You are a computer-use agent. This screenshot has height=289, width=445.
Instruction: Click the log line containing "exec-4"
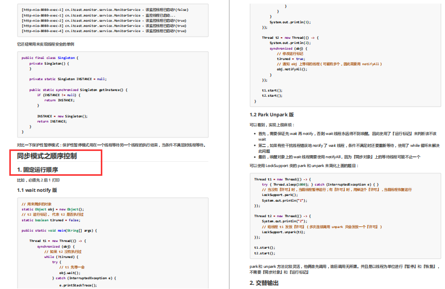(104, 31)
